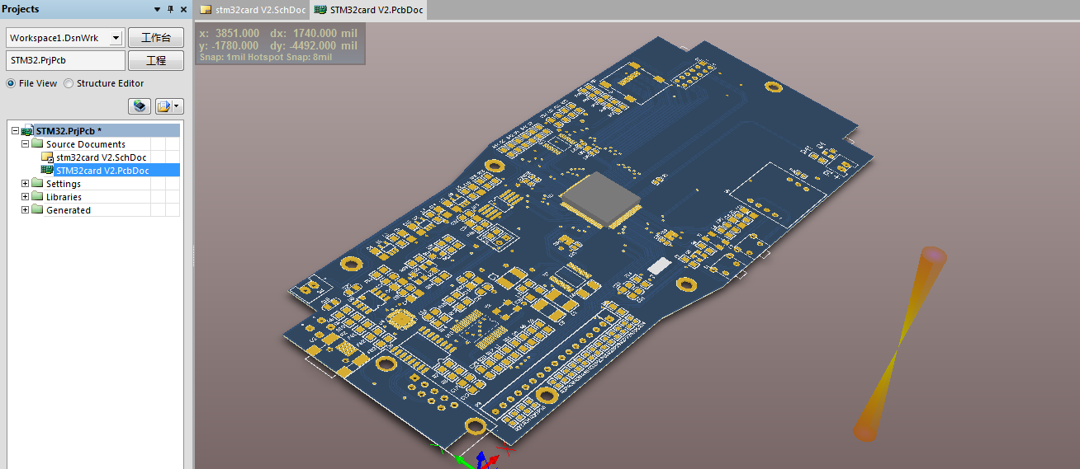The width and height of the screenshot is (1080, 469).
Task: Collapse the Source Documents folder
Action: click(x=26, y=144)
